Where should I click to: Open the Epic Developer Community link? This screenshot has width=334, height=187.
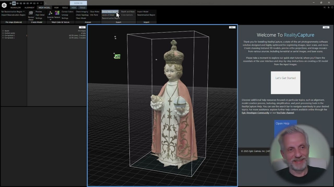coord(255,113)
